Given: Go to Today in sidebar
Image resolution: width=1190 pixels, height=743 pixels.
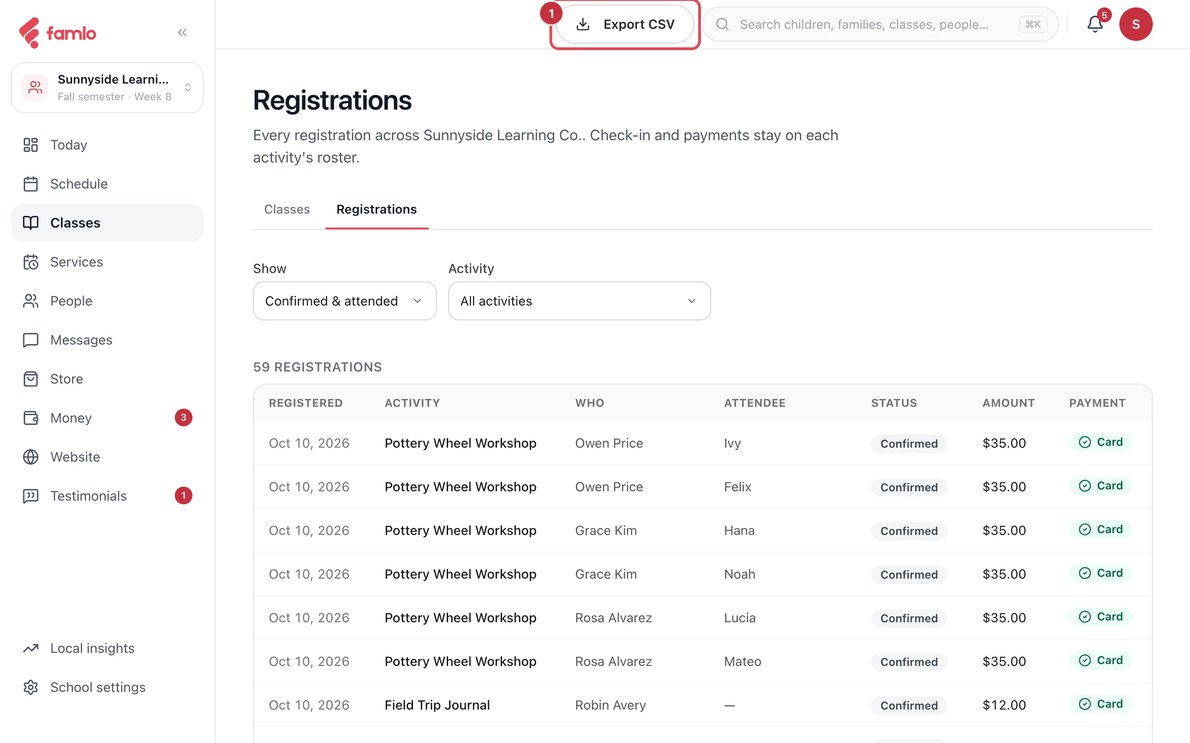Looking at the screenshot, I should pos(107,145).
